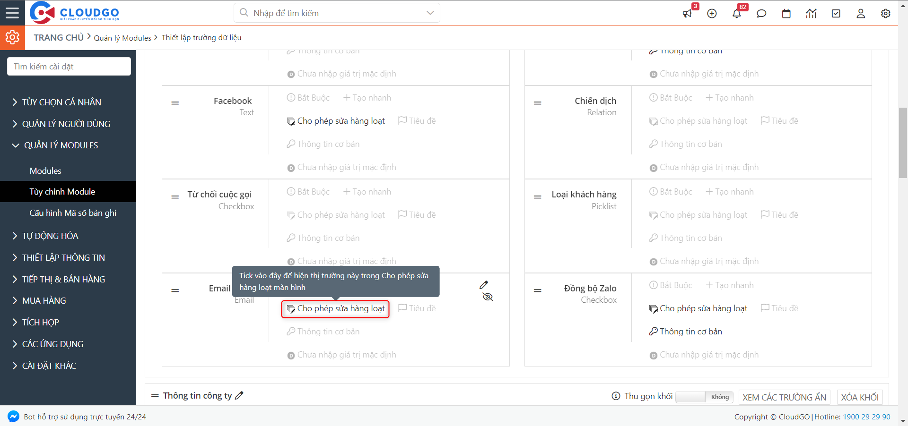This screenshot has width=908, height=426.
Task: Open the chat bubble icon
Action: (x=761, y=14)
